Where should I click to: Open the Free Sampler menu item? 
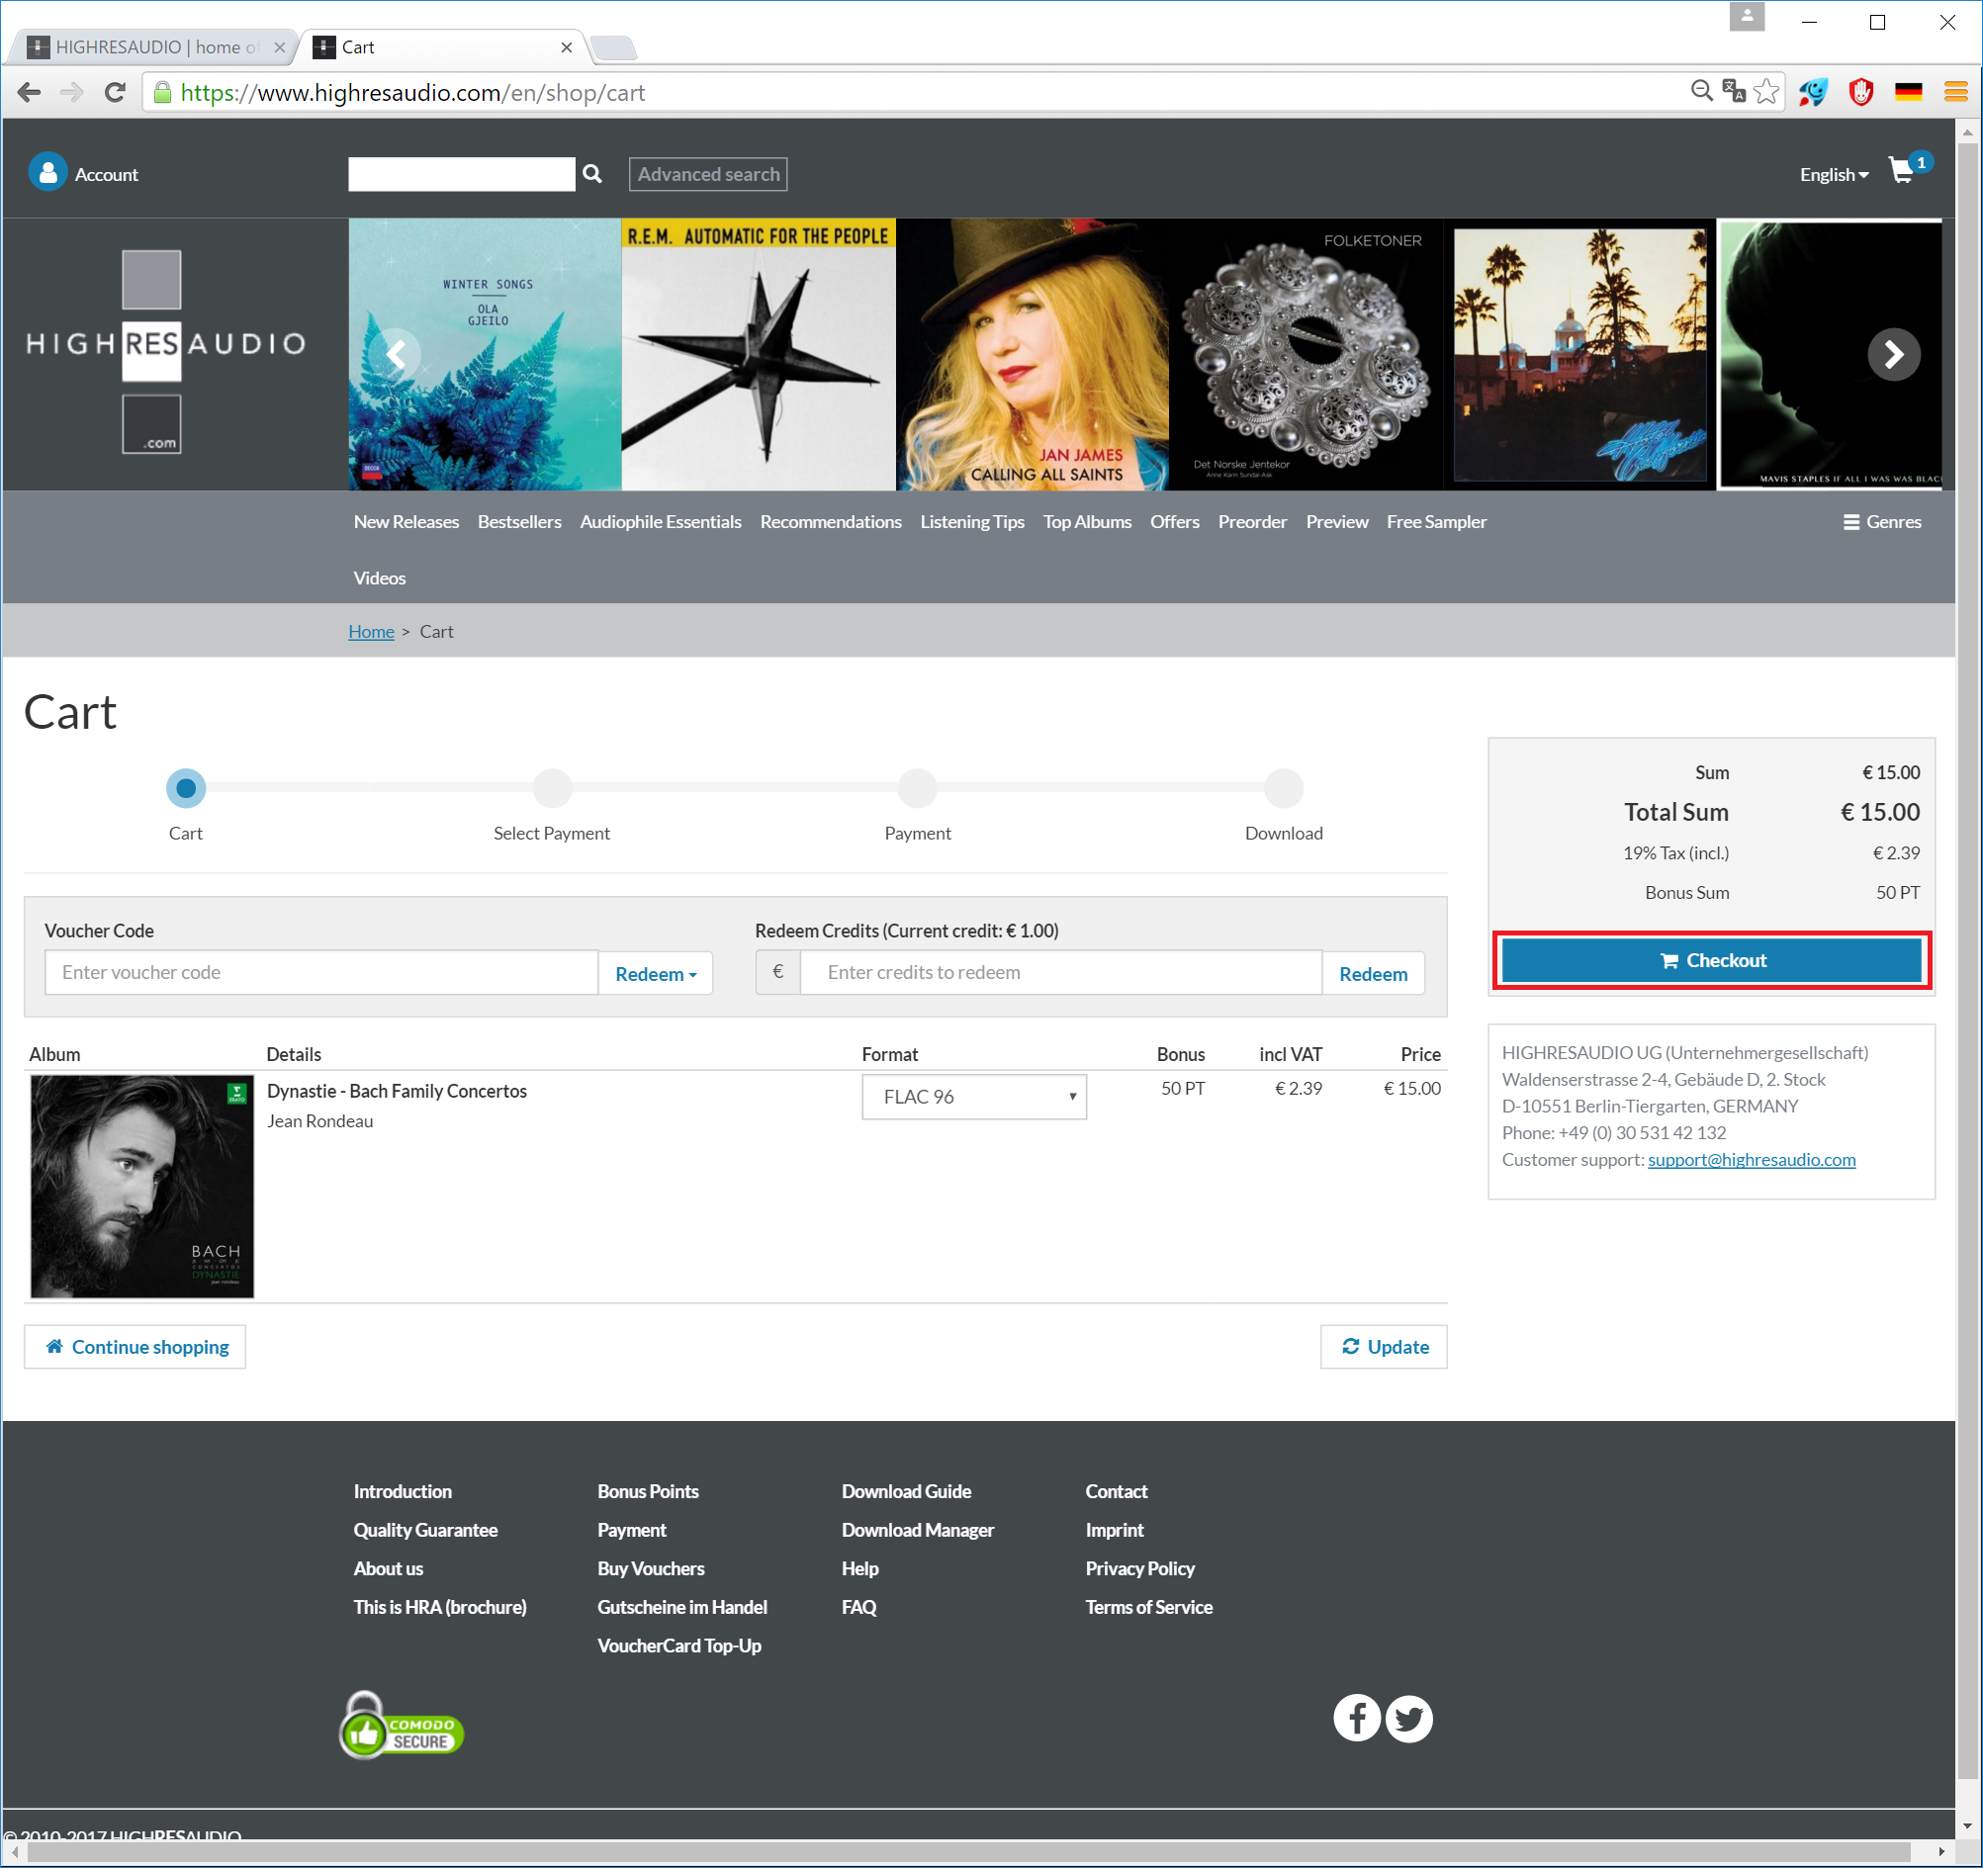1435,521
